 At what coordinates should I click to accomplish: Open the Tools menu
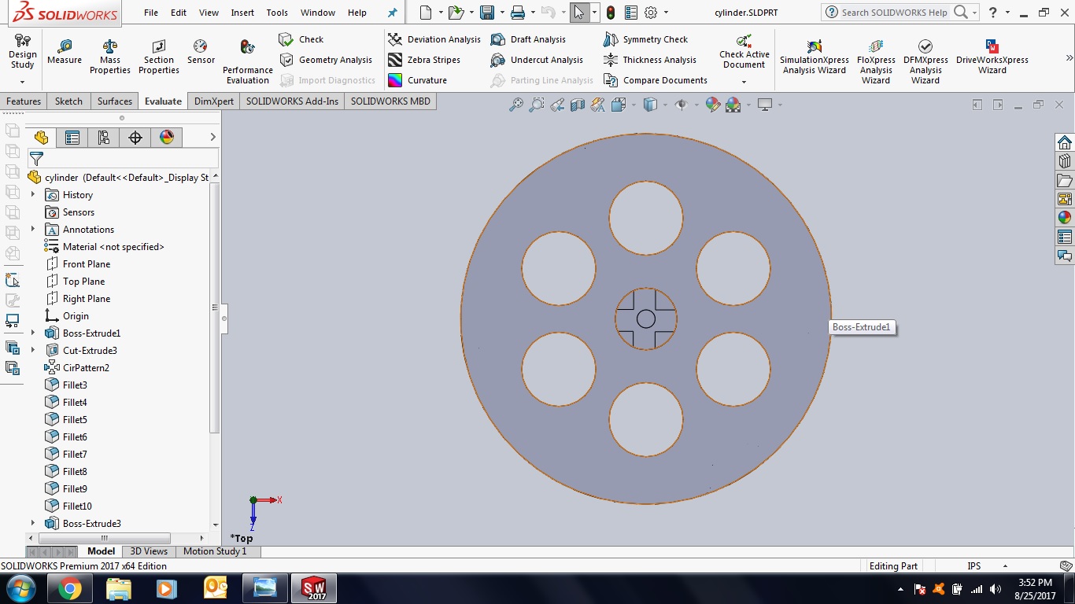click(277, 13)
